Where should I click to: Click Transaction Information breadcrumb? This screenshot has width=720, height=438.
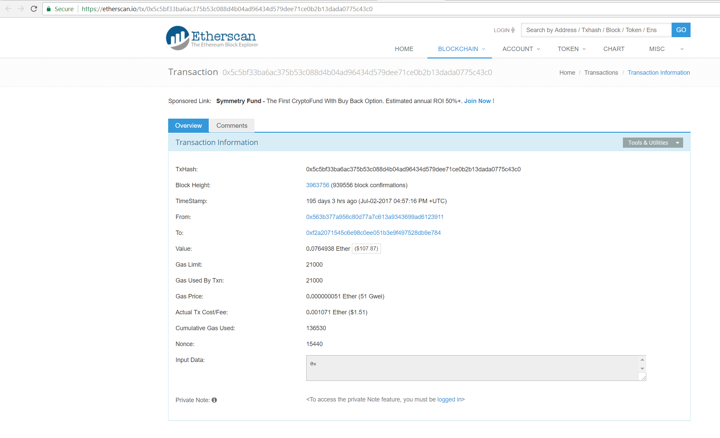[658, 73]
